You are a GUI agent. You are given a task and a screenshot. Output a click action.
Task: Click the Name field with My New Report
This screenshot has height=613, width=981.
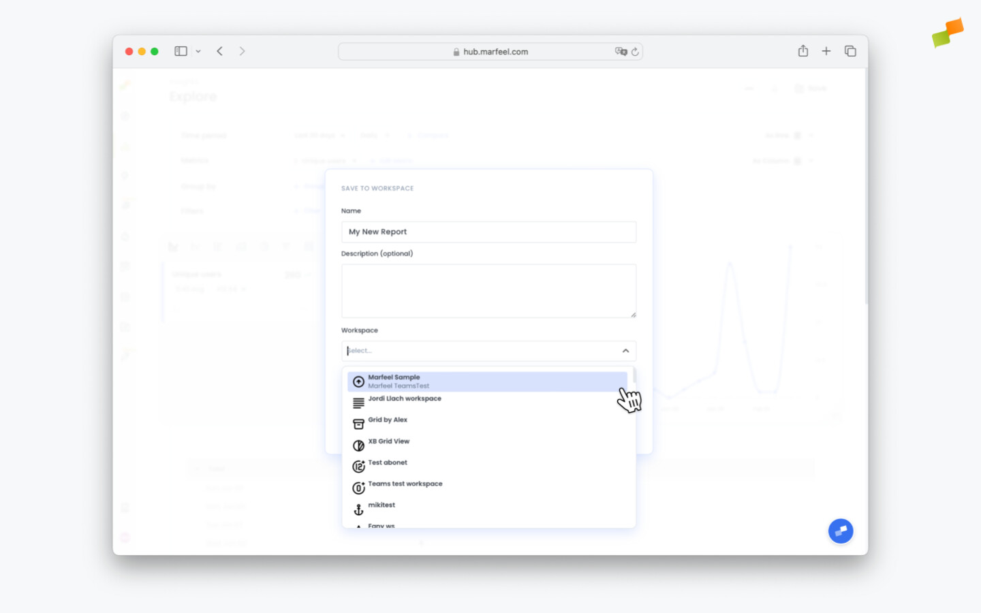488,232
